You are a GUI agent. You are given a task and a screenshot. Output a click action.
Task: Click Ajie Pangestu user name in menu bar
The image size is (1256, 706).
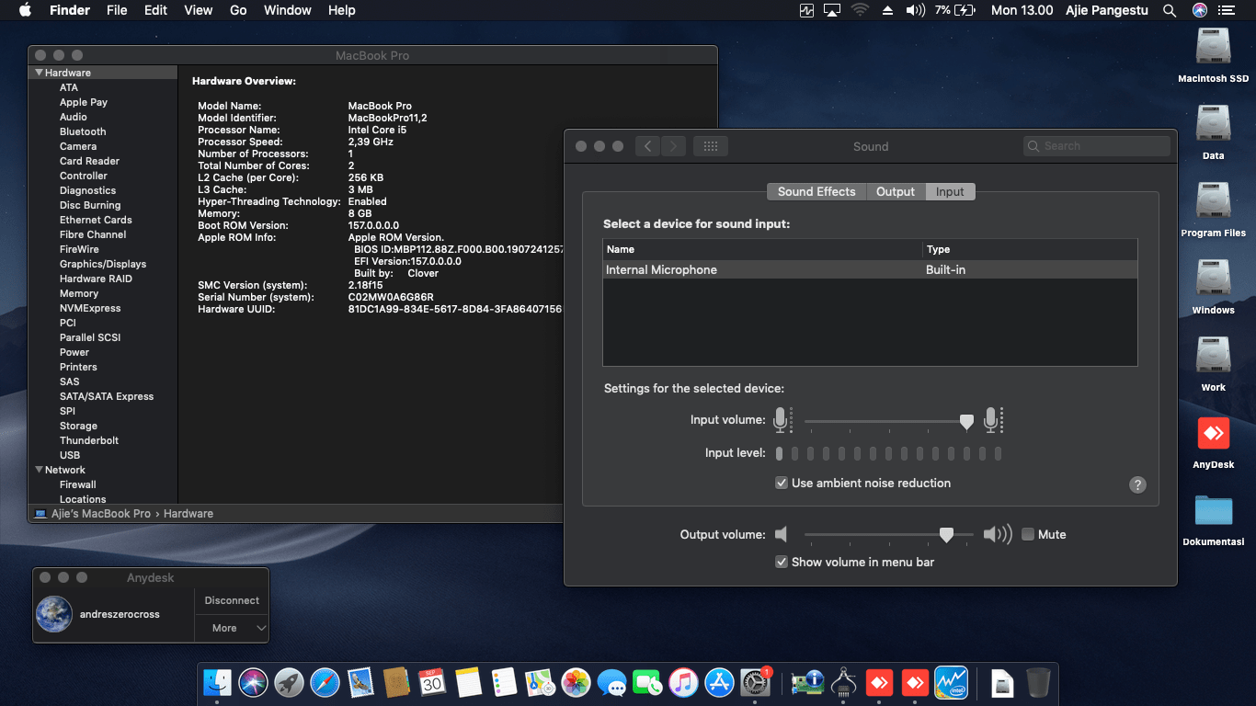point(1106,10)
